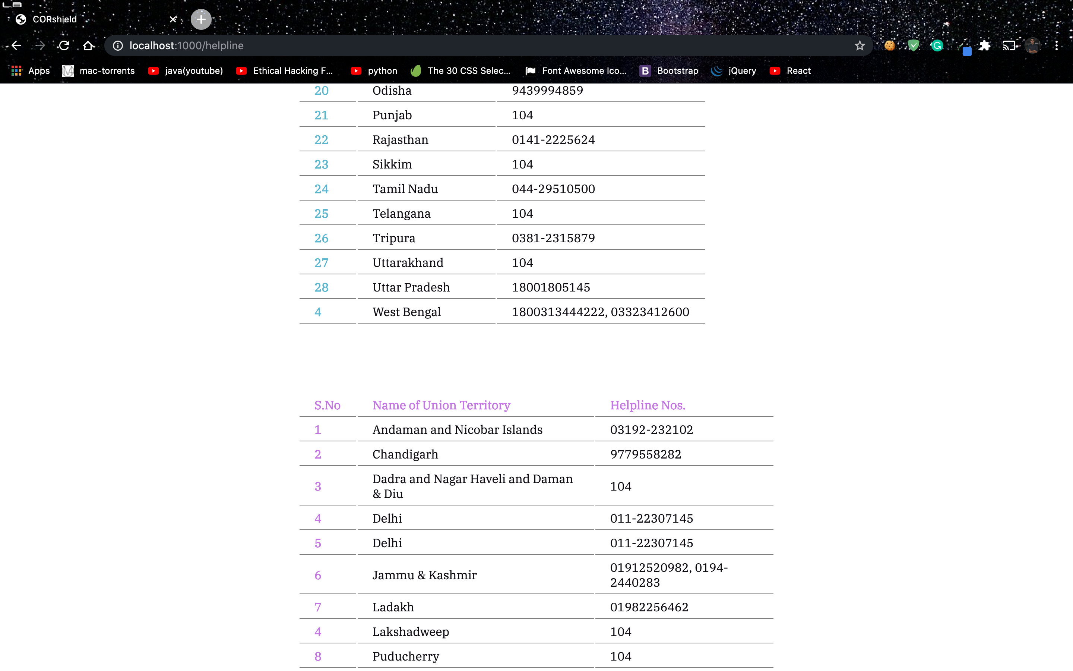
Task: Open Chrome three-dot menu
Action: [x=1057, y=46]
